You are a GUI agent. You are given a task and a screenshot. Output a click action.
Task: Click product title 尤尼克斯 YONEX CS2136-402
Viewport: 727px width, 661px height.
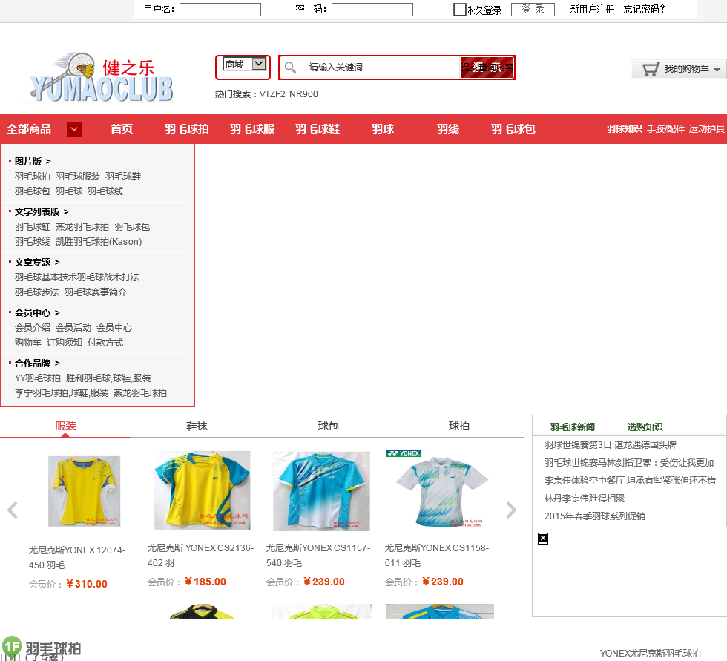point(200,556)
